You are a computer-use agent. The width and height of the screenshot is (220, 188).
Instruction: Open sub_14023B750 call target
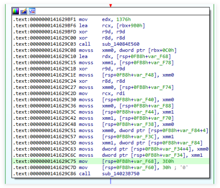tap(121, 173)
